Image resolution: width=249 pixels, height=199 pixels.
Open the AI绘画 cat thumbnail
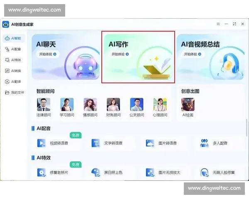(x=188, y=104)
